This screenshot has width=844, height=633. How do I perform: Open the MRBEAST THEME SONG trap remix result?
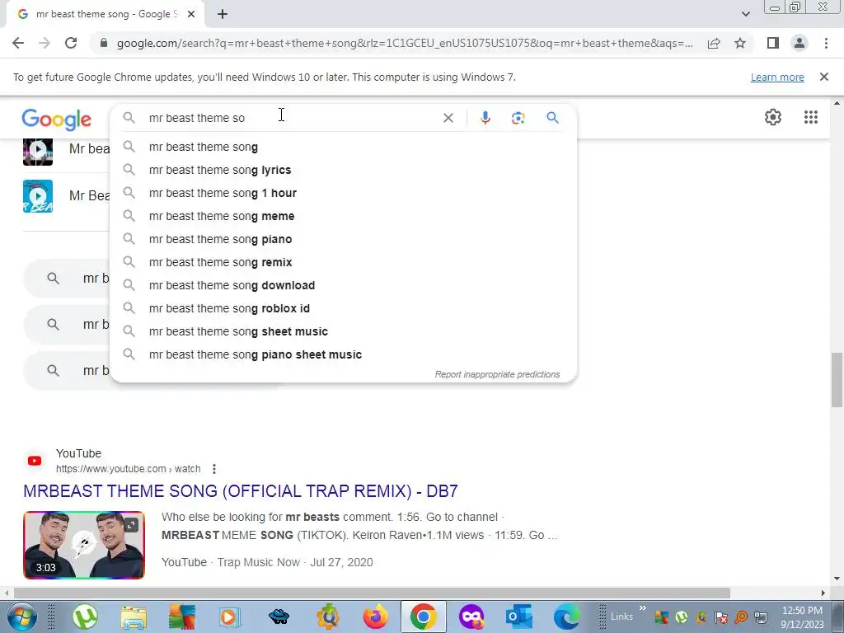point(241,491)
